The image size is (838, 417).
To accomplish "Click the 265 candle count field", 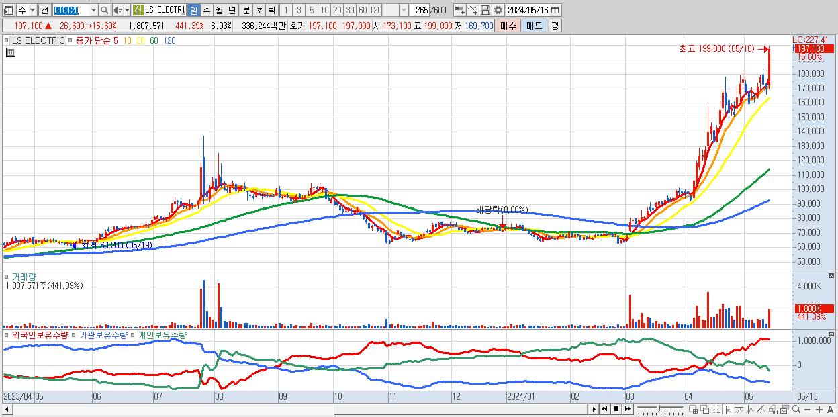I will [x=420, y=10].
